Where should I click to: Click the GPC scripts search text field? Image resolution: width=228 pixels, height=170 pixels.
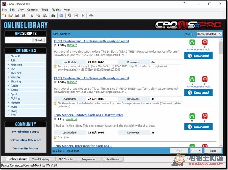coord(20,40)
